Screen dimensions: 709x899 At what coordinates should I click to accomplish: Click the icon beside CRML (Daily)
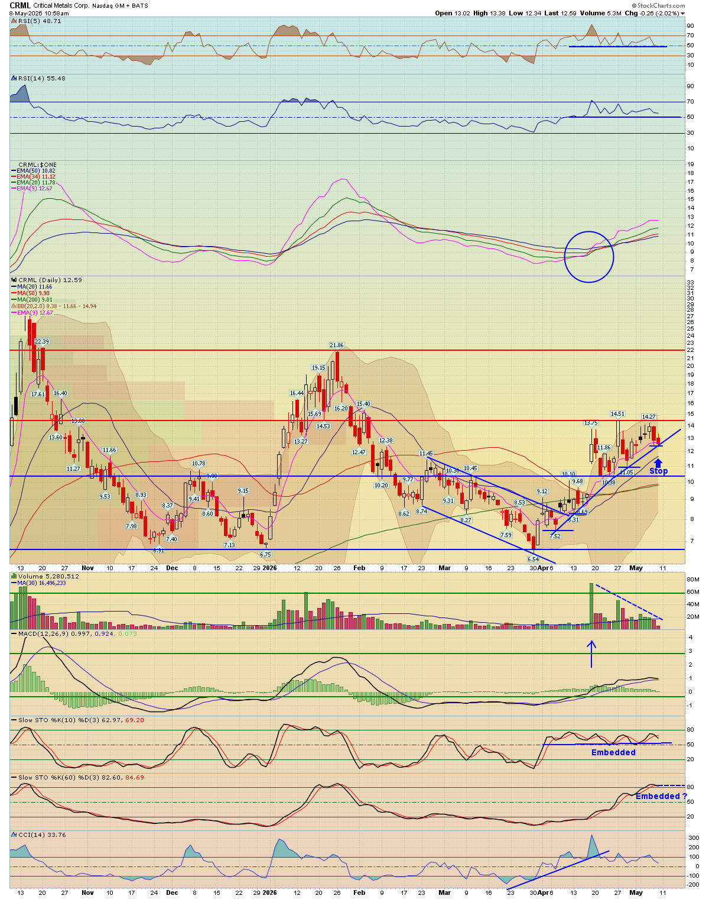[x=14, y=280]
